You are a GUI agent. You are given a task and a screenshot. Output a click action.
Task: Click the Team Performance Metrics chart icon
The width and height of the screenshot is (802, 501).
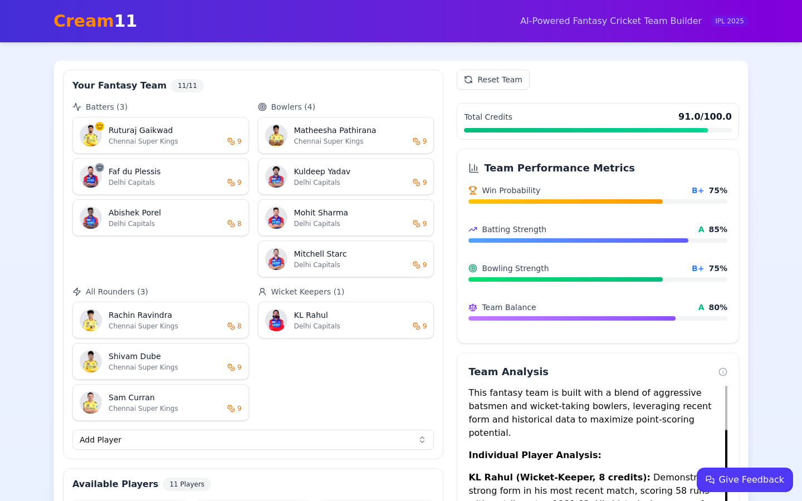[474, 168]
